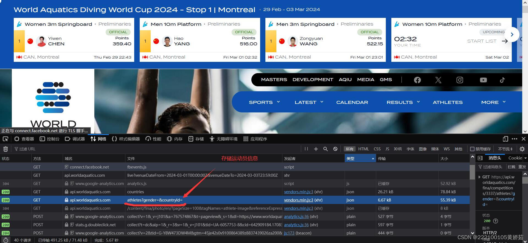
Task: Open TikTok social icon
Action: point(502,80)
